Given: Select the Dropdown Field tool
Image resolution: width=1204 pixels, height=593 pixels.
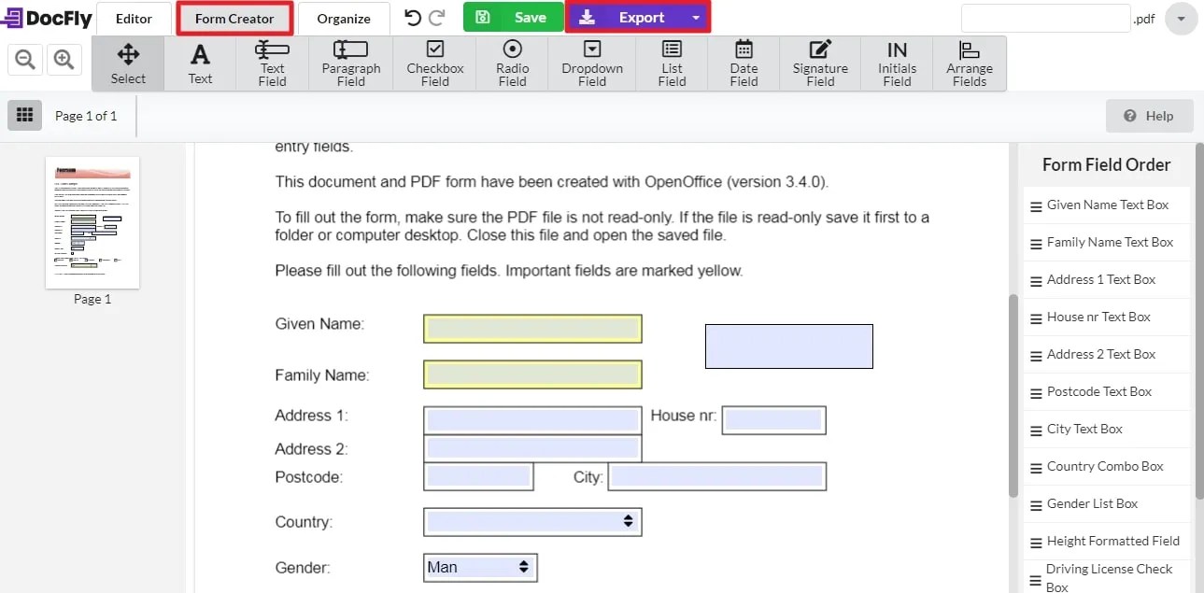Looking at the screenshot, I should [x=591, y=63].
